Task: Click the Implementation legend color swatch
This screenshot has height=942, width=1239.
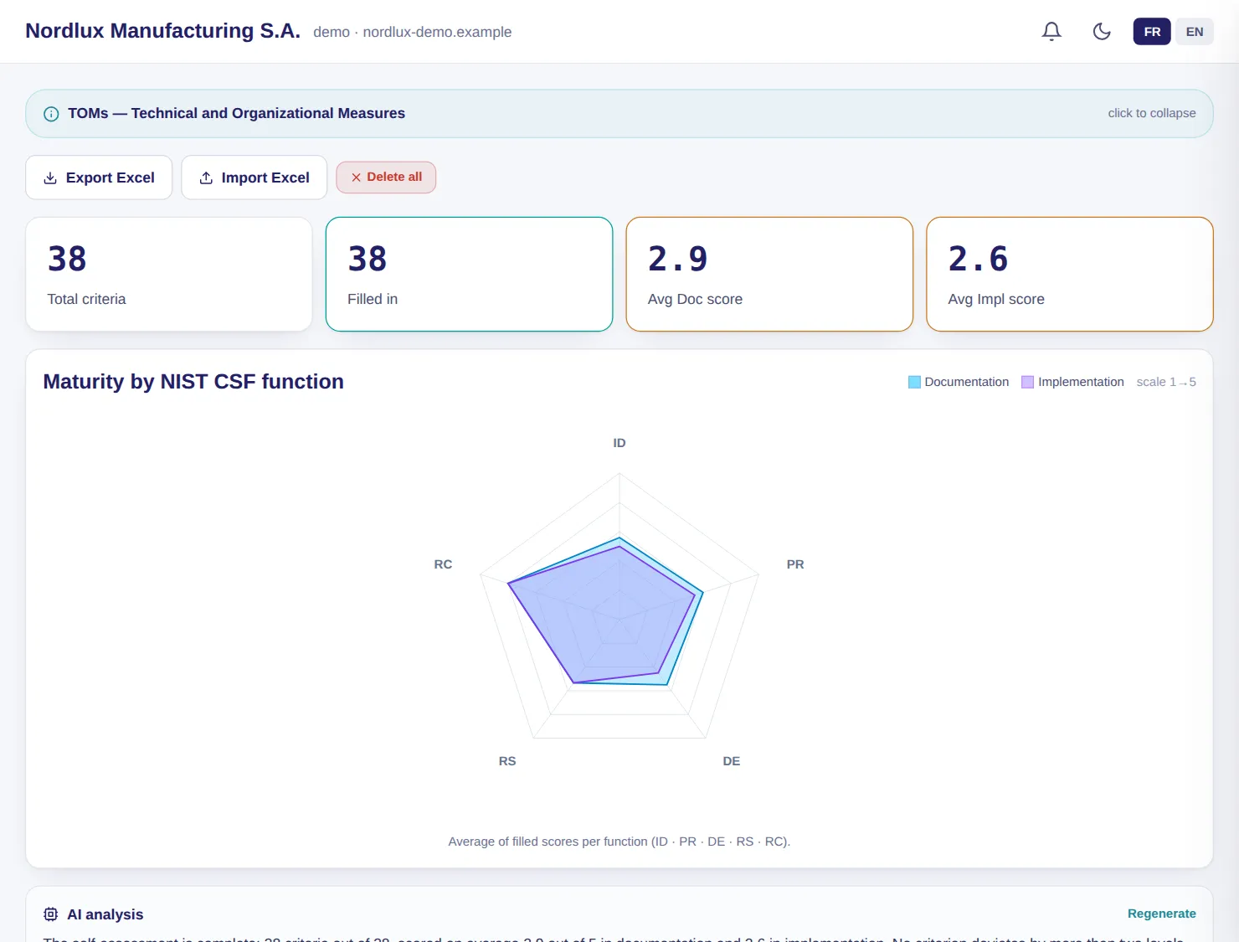Action: pos(1027,382)
